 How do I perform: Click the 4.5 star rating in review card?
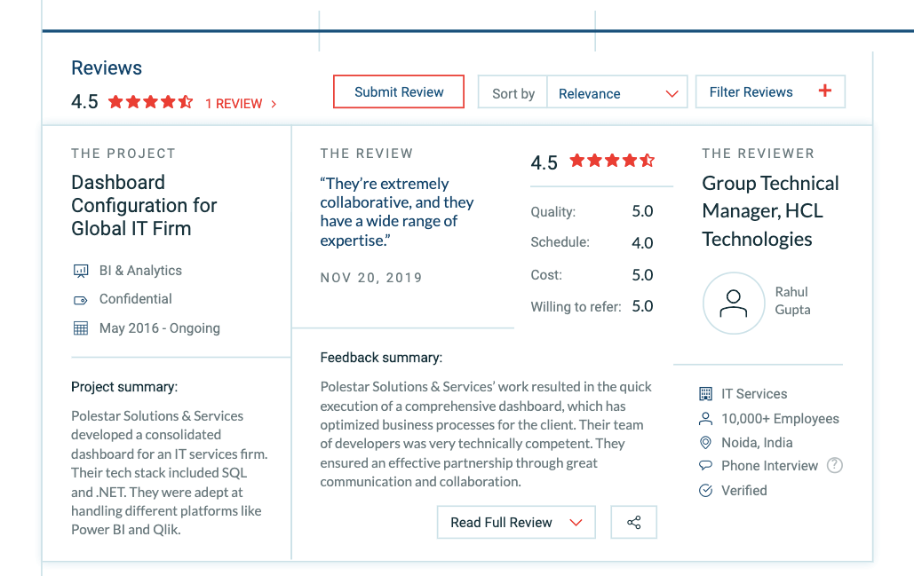tap(612, 161)
